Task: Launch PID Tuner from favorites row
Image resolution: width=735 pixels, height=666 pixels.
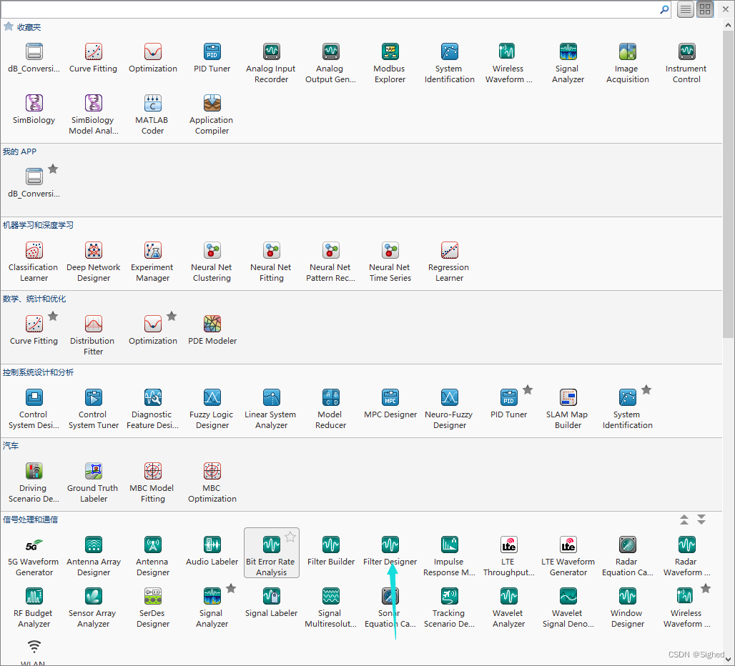Action: (x=212, y=58)
